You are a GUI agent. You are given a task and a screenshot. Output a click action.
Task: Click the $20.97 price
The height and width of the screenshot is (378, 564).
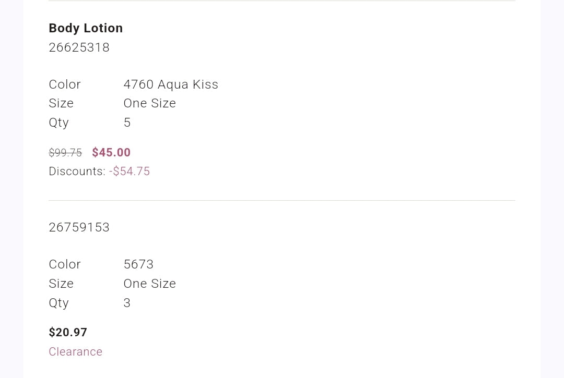(x=68, y=333)
